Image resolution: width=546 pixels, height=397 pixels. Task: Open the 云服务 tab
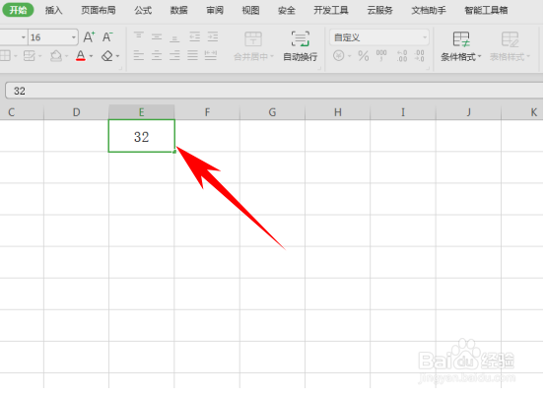(x=379, y=10)
